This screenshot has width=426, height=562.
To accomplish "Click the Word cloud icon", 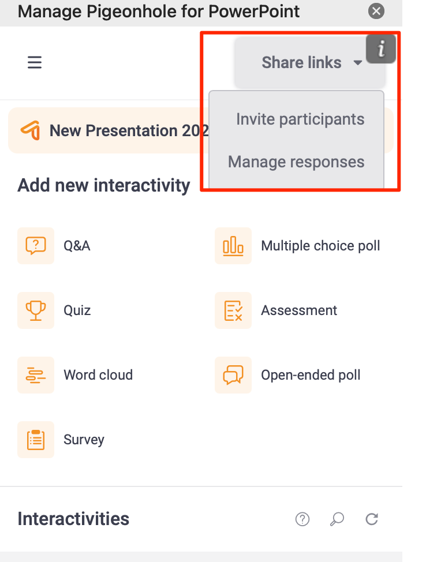I will click(x=36, y=375).
